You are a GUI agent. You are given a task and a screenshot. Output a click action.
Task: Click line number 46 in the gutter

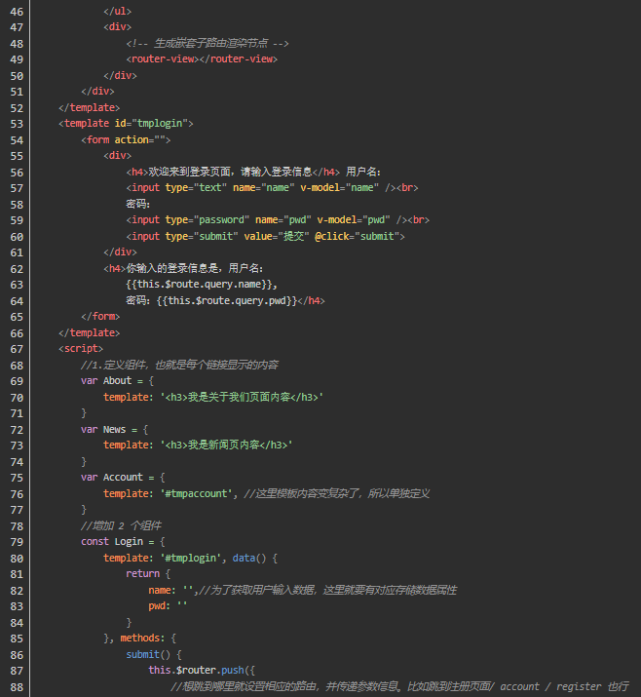point(17,11)
